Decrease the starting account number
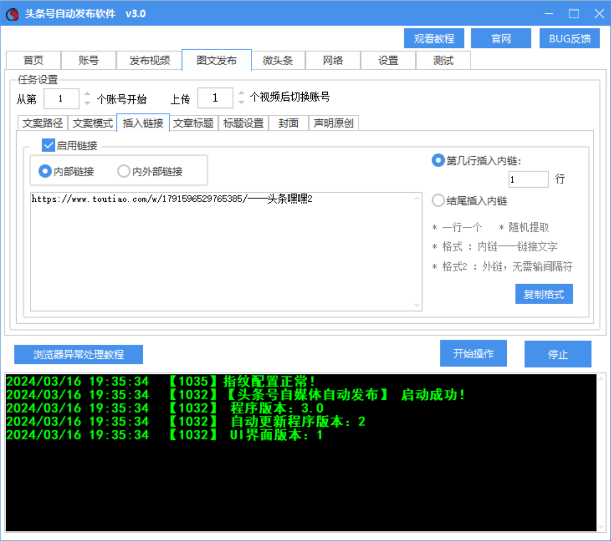 pos(88,103)
